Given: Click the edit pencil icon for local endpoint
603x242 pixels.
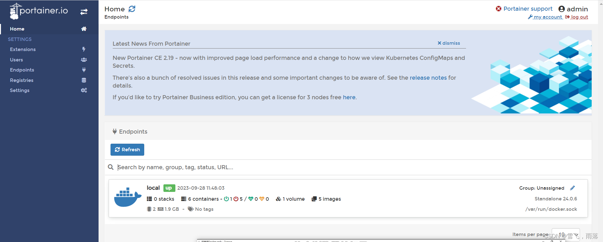Looking at the screenshot, I should [572, 188].
